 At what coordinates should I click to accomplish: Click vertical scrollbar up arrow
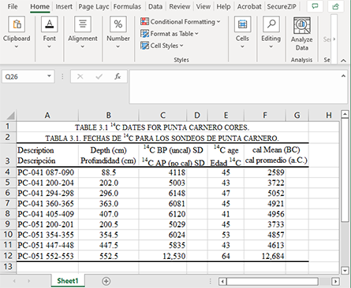click(x=345, y=114)
